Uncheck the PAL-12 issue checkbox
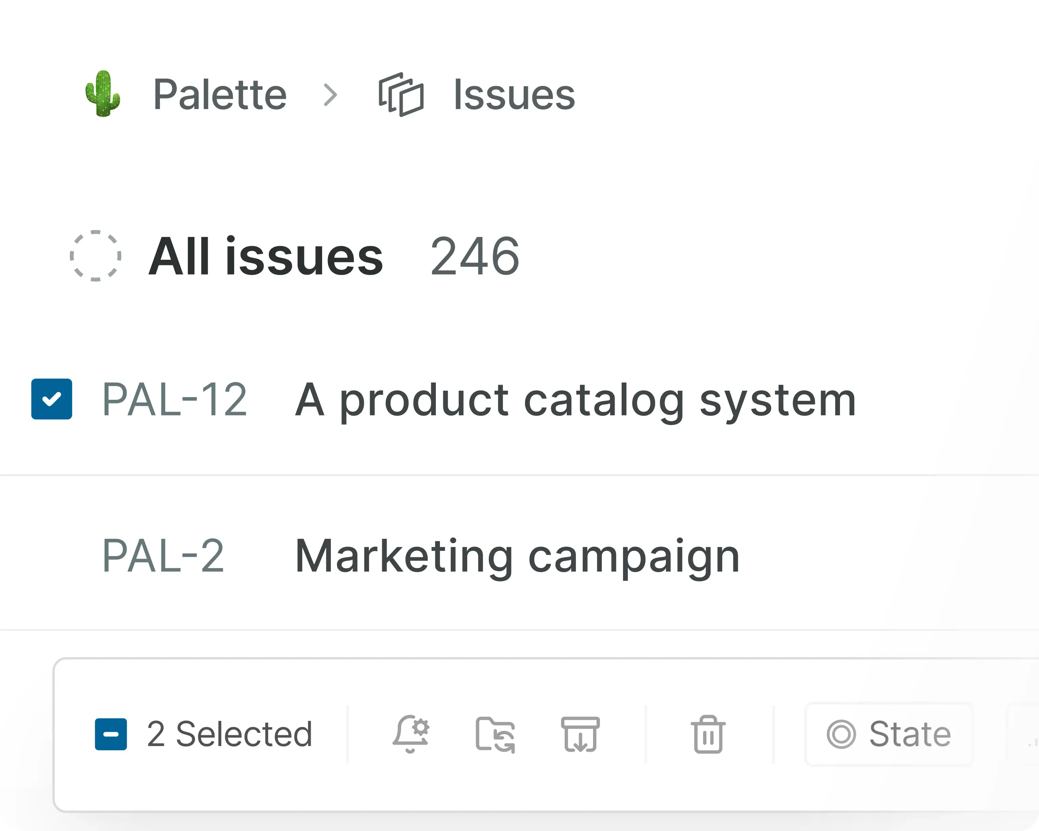Screen dimensions: 1039x831 [x=52, y=397]
